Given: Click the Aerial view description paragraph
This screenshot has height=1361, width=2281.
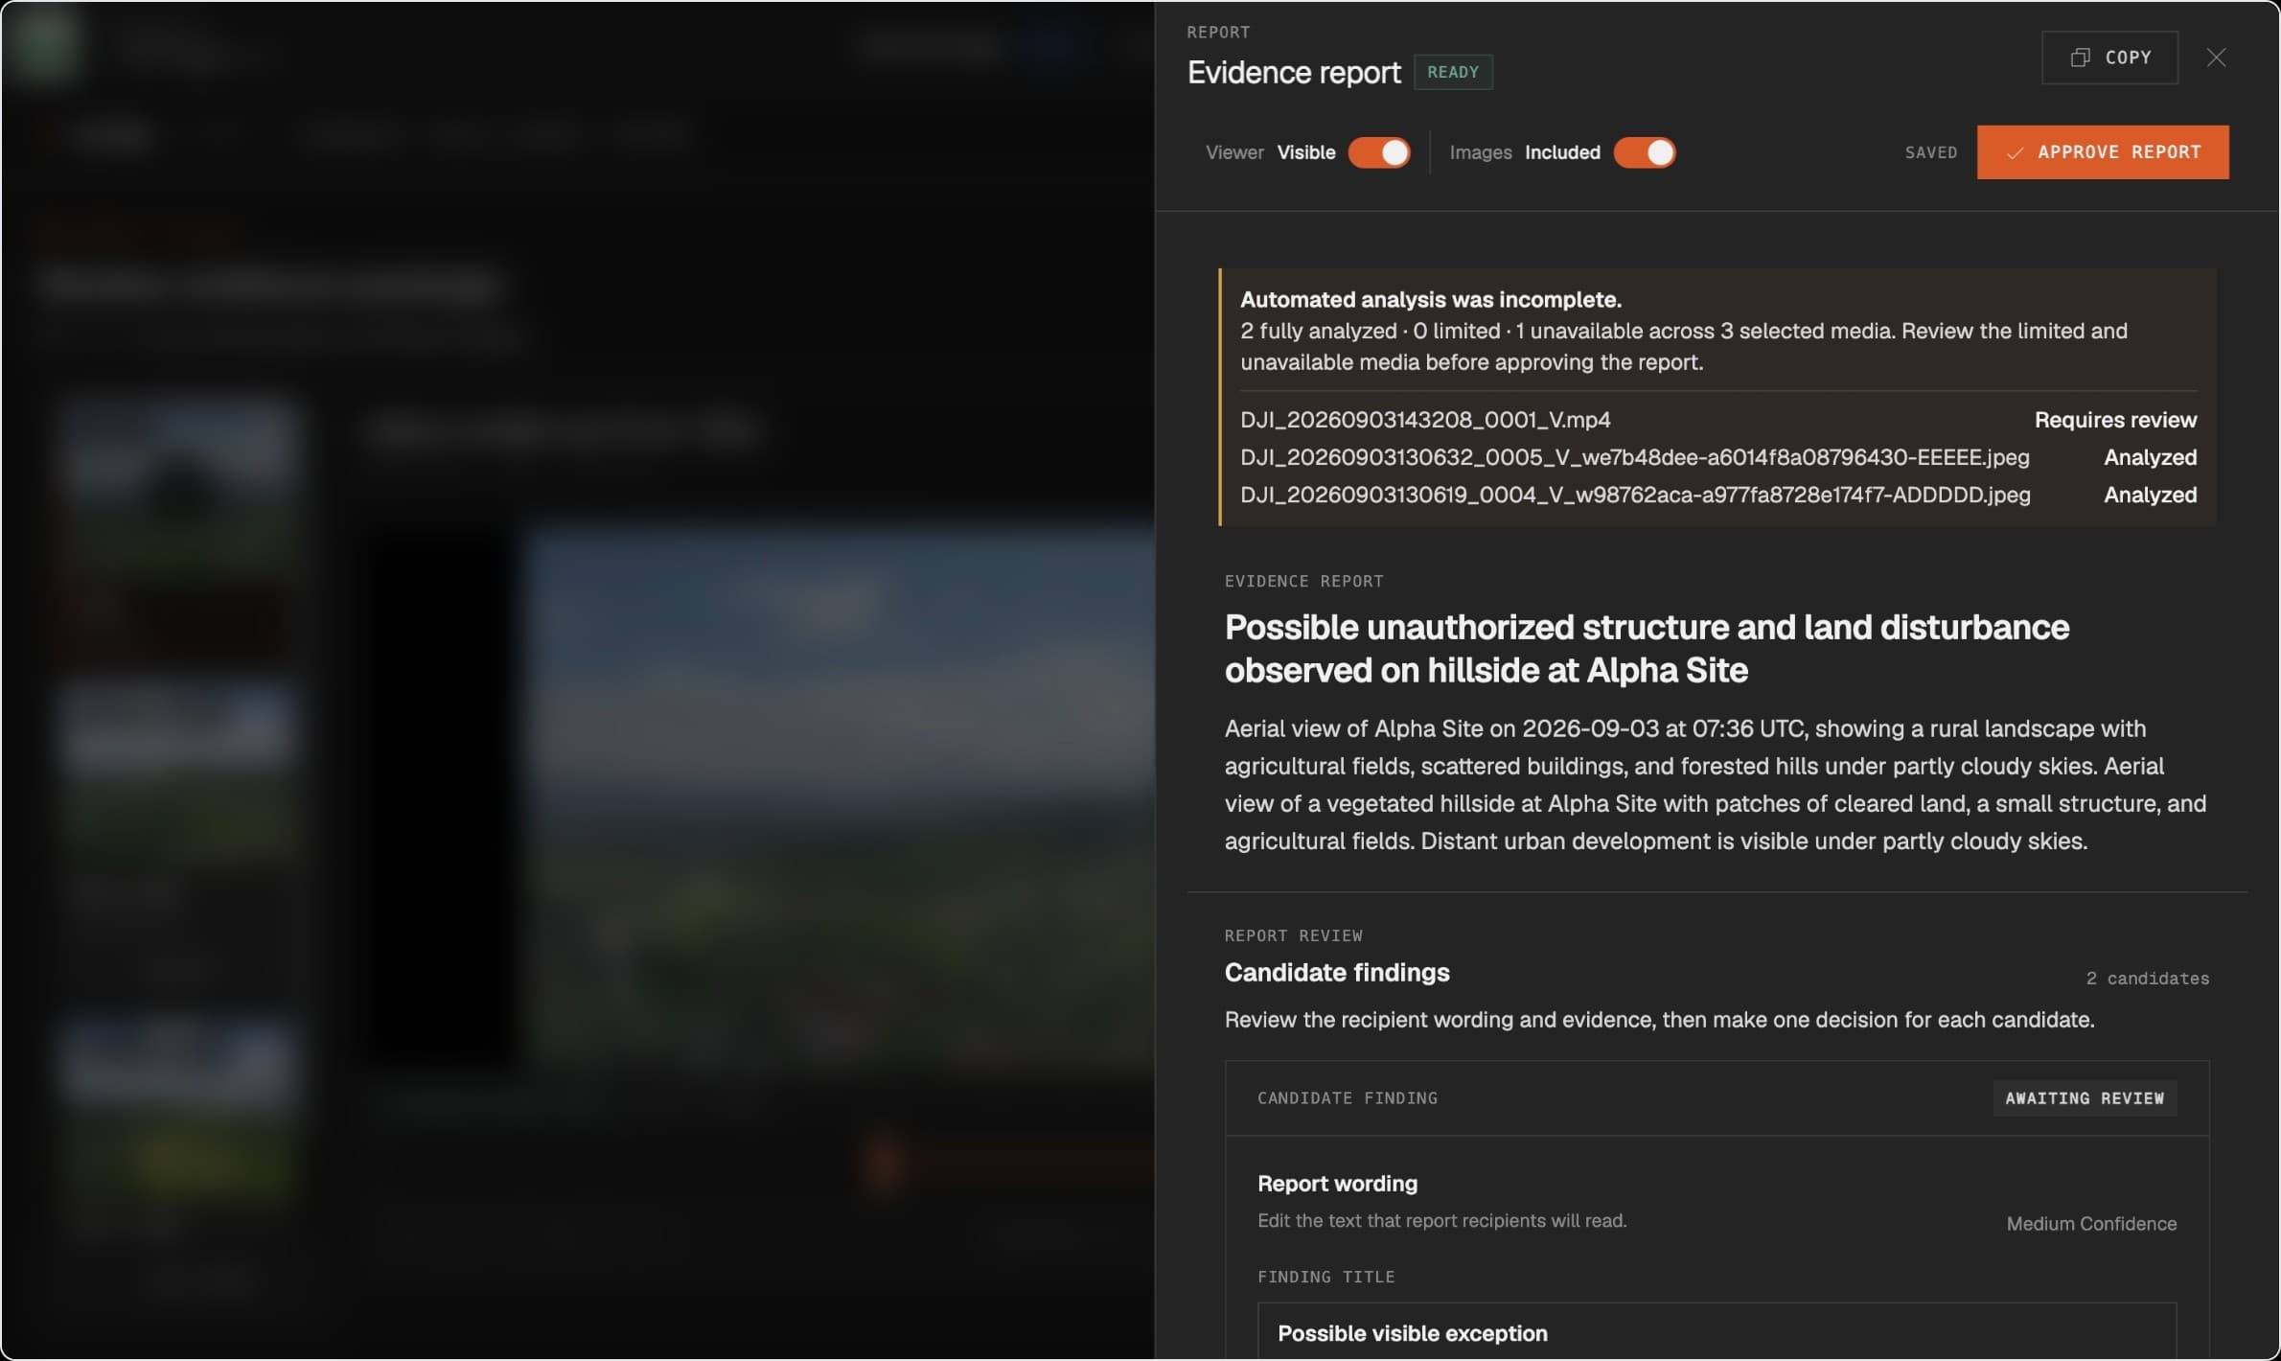Looking at the screenshot, I should [x=1716, y=784].
